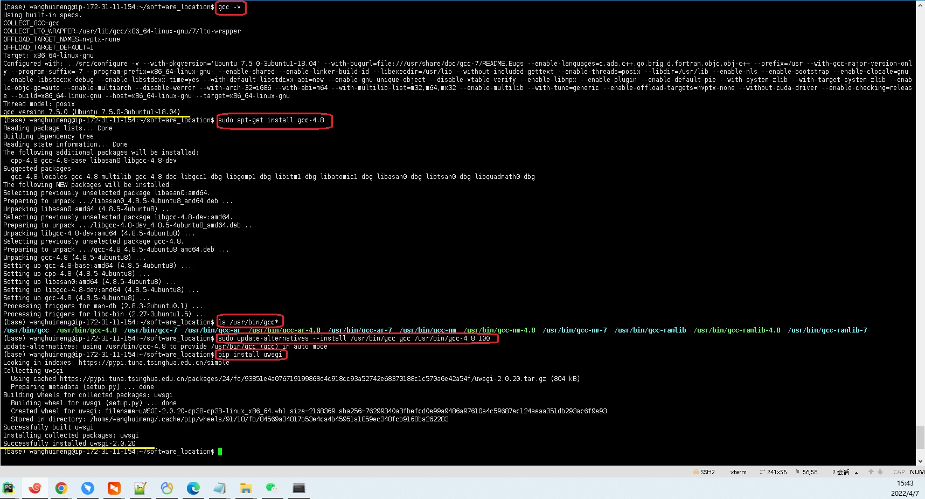Click the xterm terminal type label

click(x=738, y=472)
